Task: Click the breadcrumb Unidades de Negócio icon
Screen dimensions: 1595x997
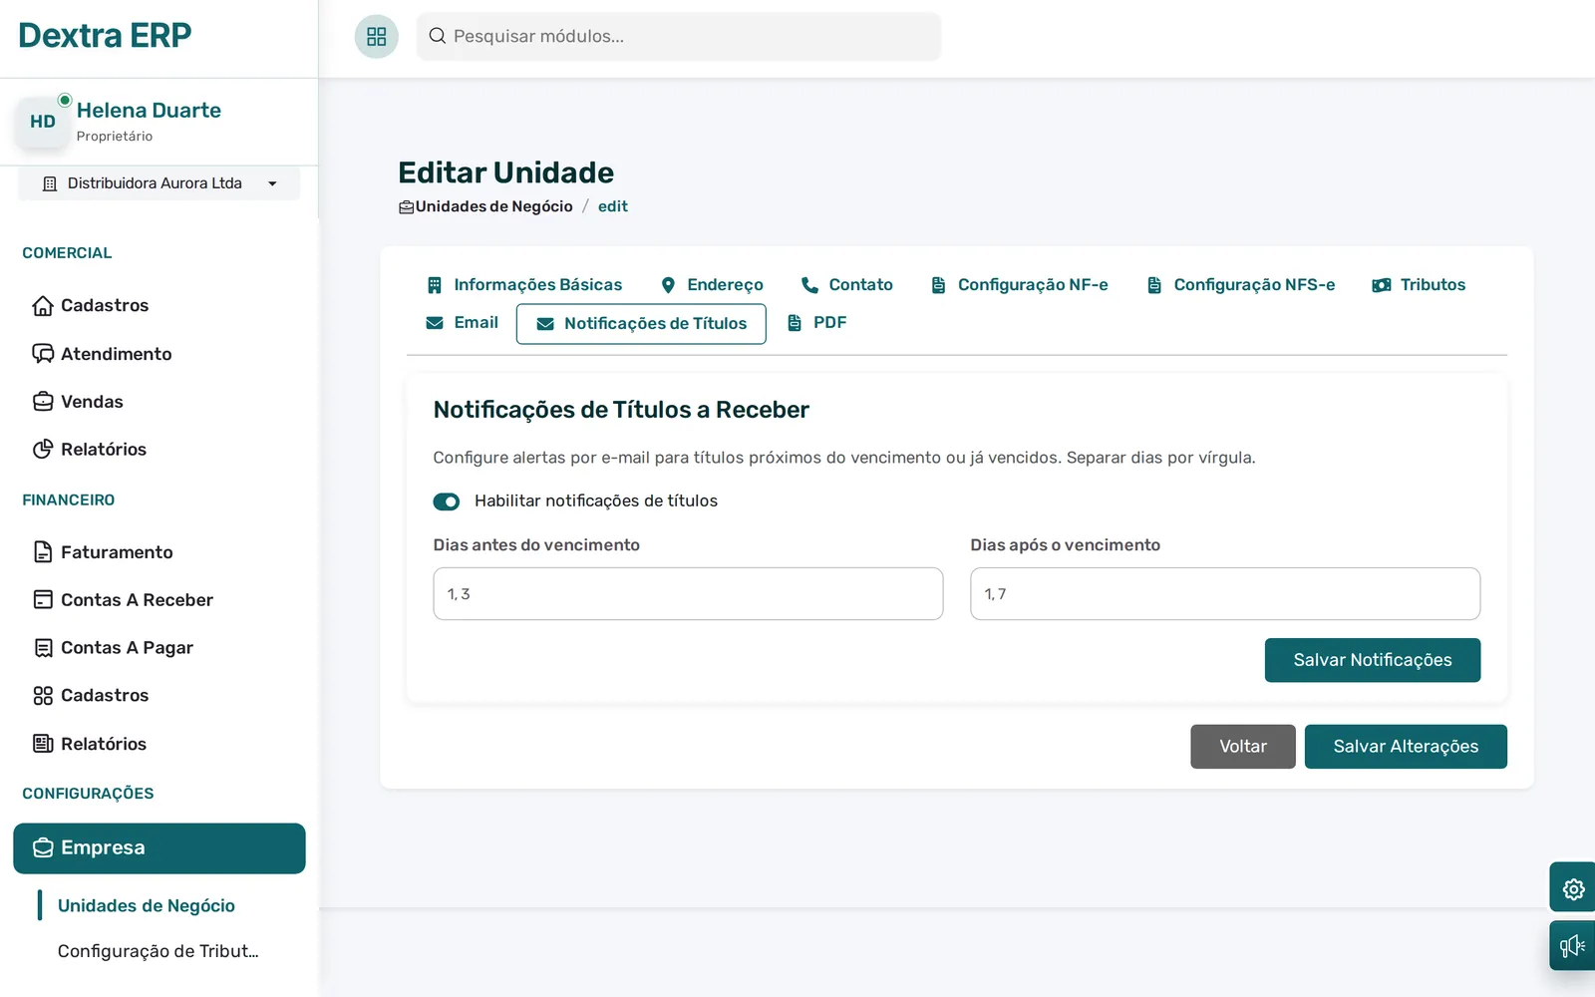Action: pyautogui.click(x=406, y=207)
